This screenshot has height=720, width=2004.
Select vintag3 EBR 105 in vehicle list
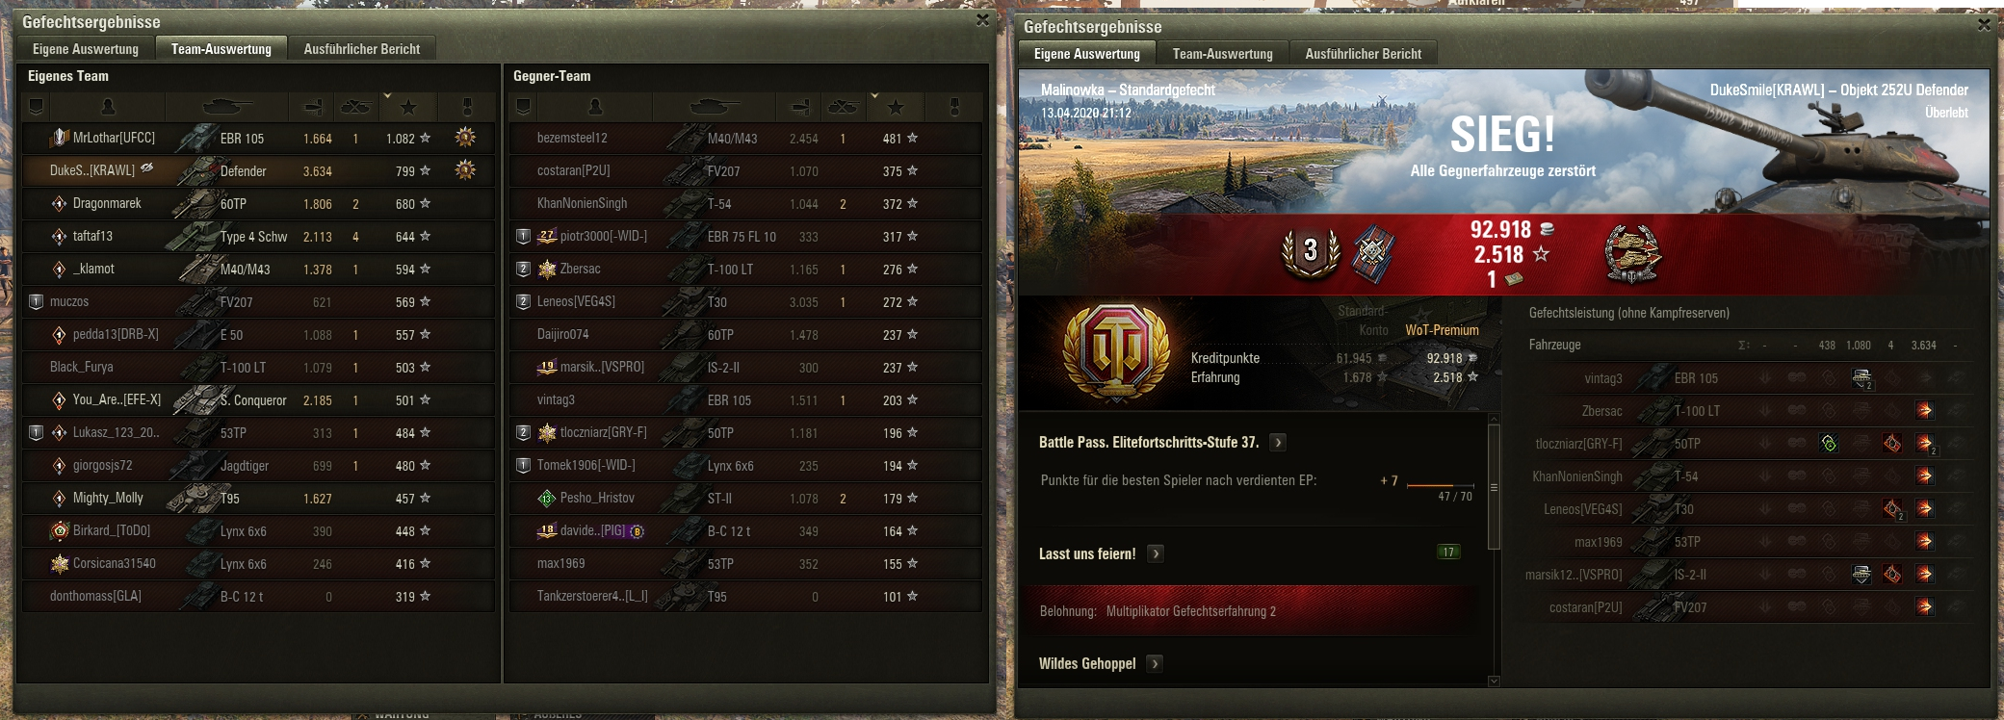(1746, 378)
